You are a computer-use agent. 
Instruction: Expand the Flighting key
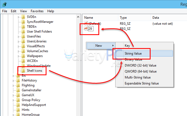tap(13, 86)
